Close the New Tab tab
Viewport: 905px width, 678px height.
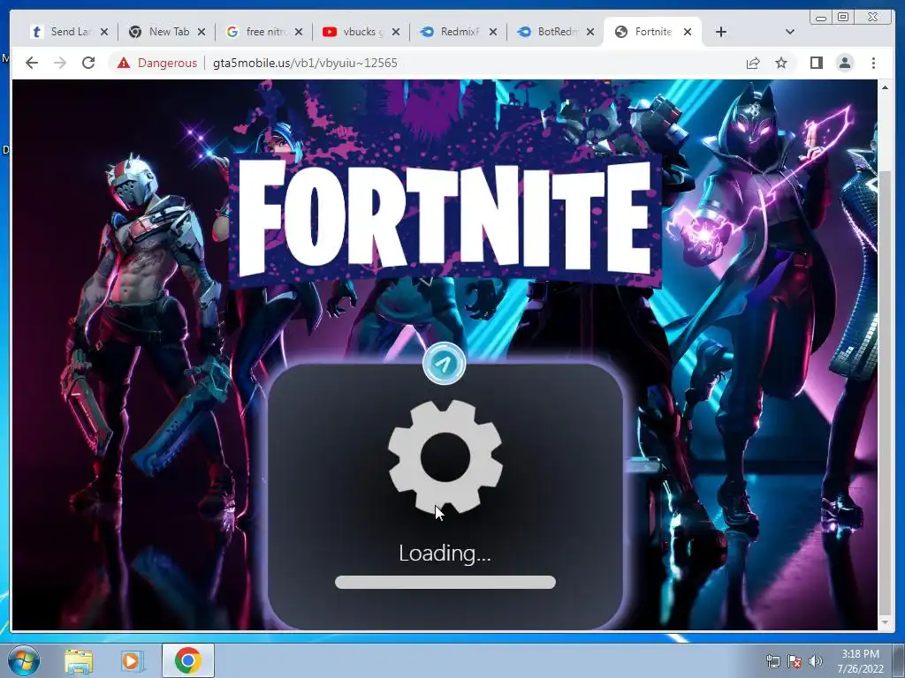pyautogui.click(x=202, y=32)
